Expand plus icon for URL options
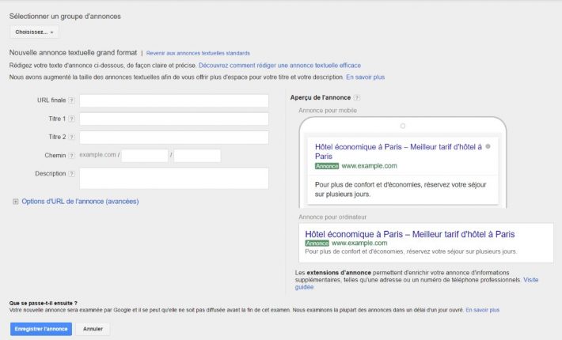Image resolution: width=562 pixels, height=340 pixels. pyautogui.click(x=15, y=202)
